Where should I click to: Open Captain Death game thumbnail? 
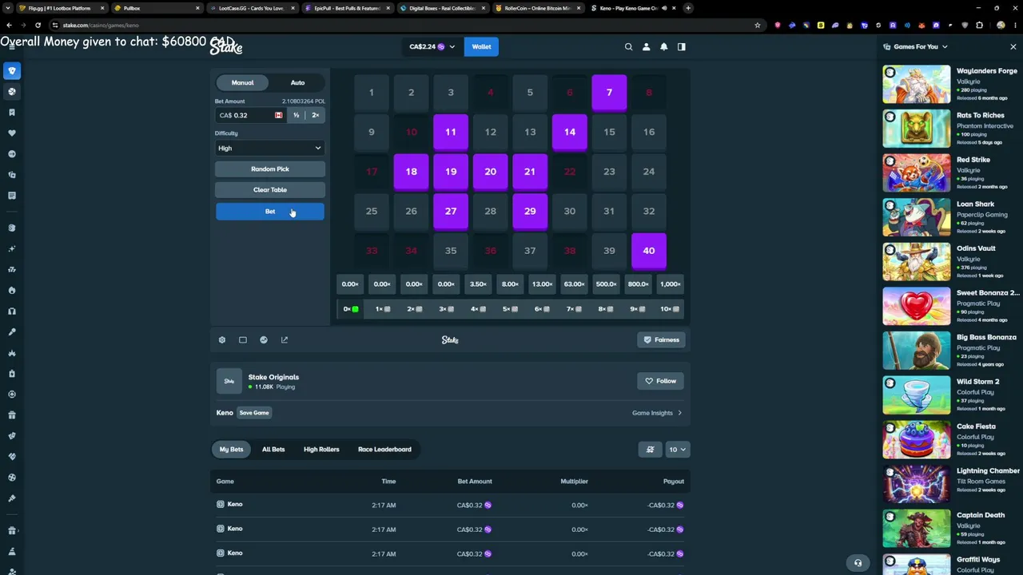pyautogui.click(x=917, y=529)
